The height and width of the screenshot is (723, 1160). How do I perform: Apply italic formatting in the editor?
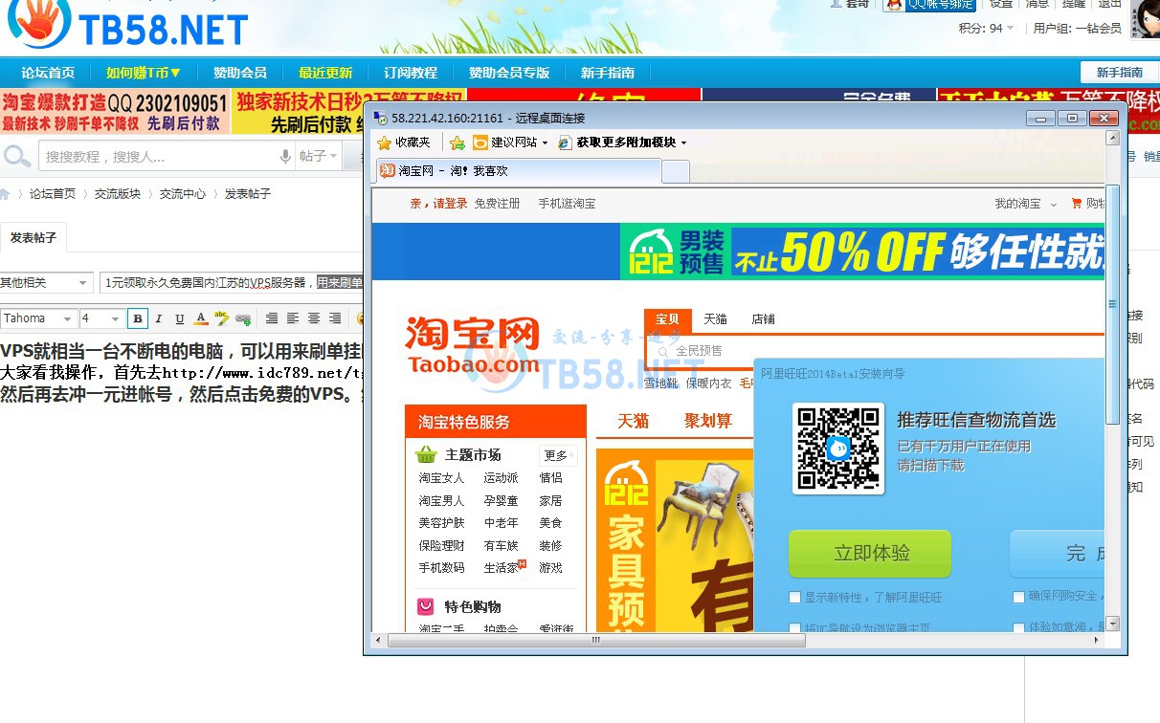coord(159,318)
